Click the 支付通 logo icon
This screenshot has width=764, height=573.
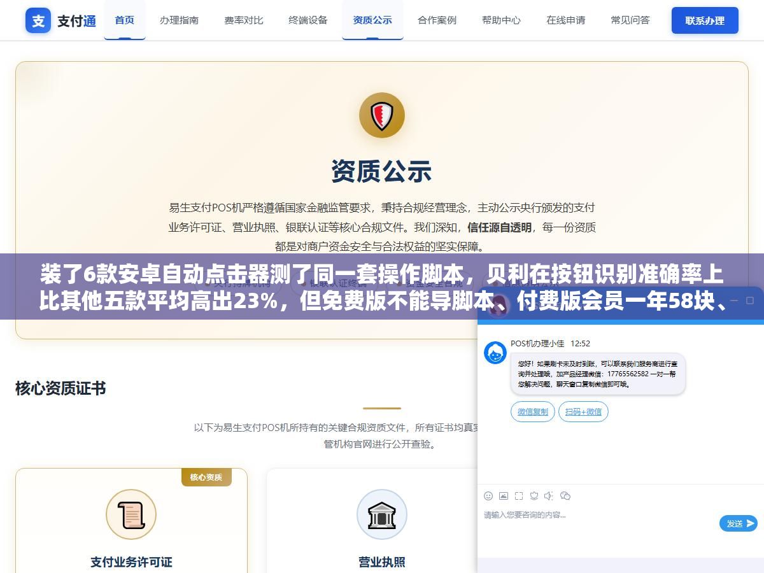pyautogui.click(x=38, y=20)
